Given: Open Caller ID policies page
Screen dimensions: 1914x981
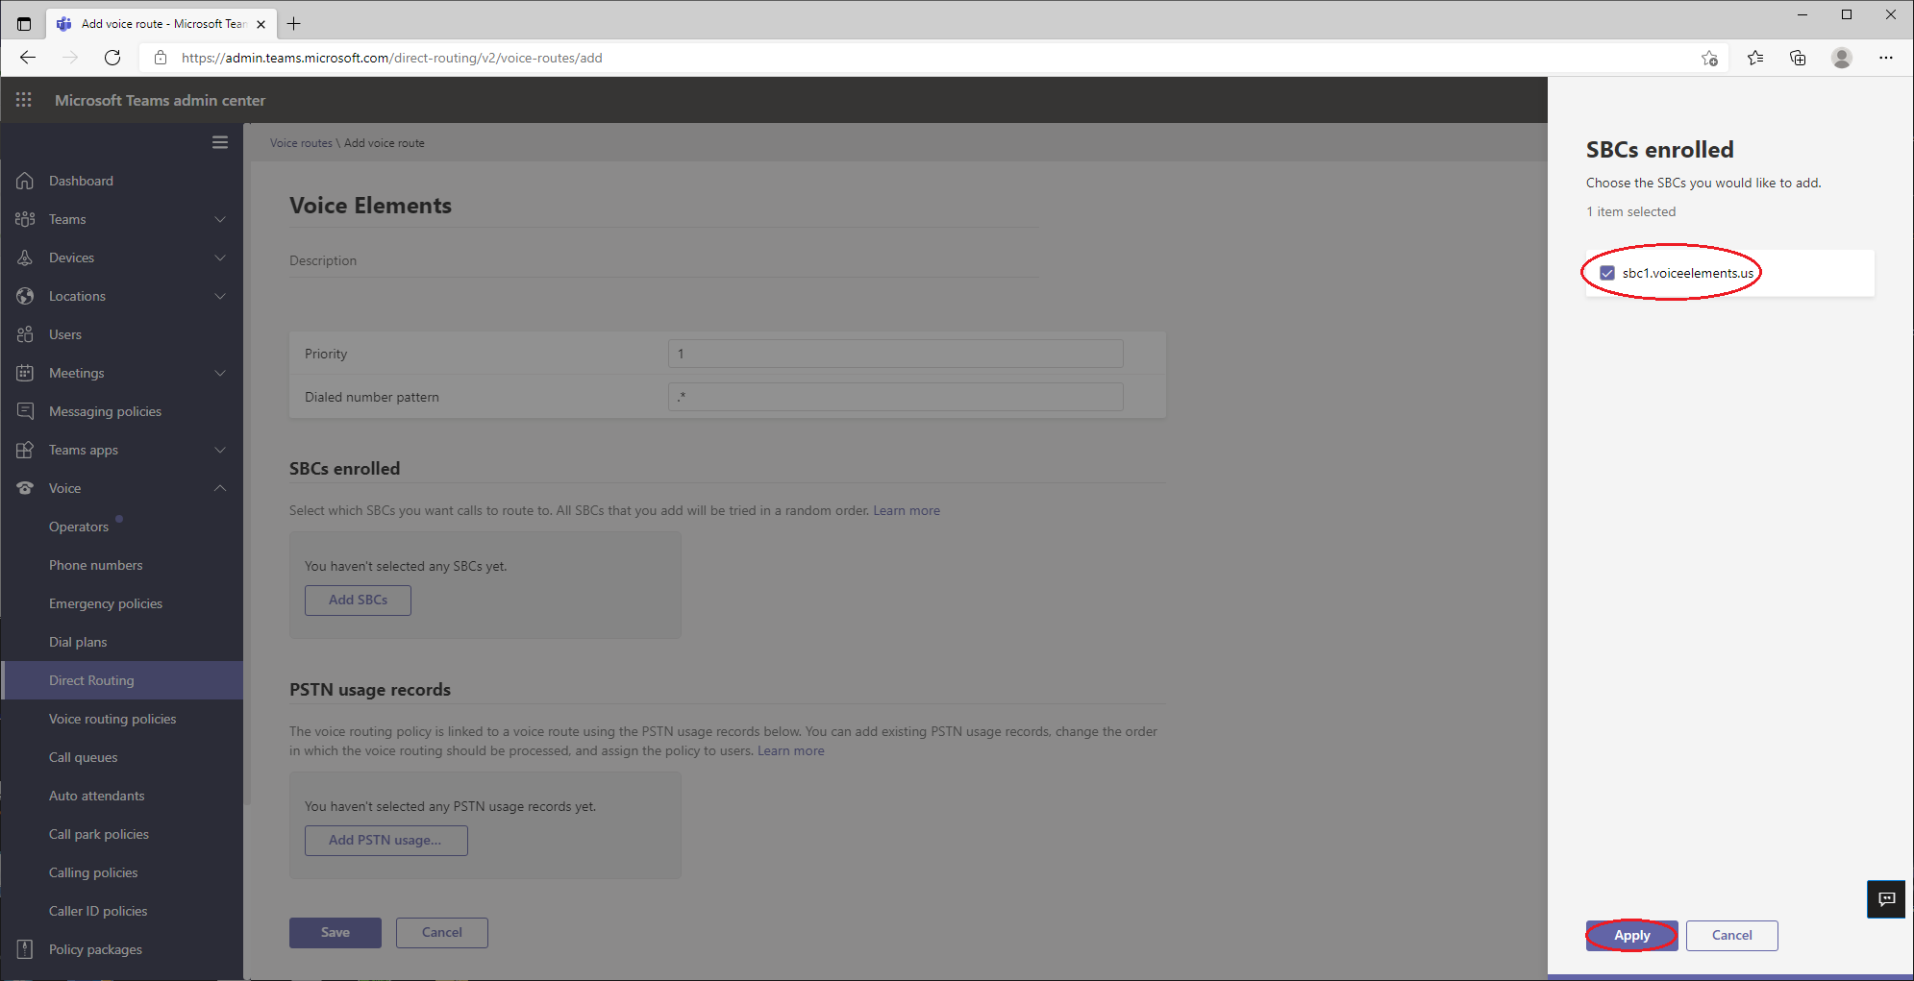Looking at the screenshot, I should (x=98, y=911).
